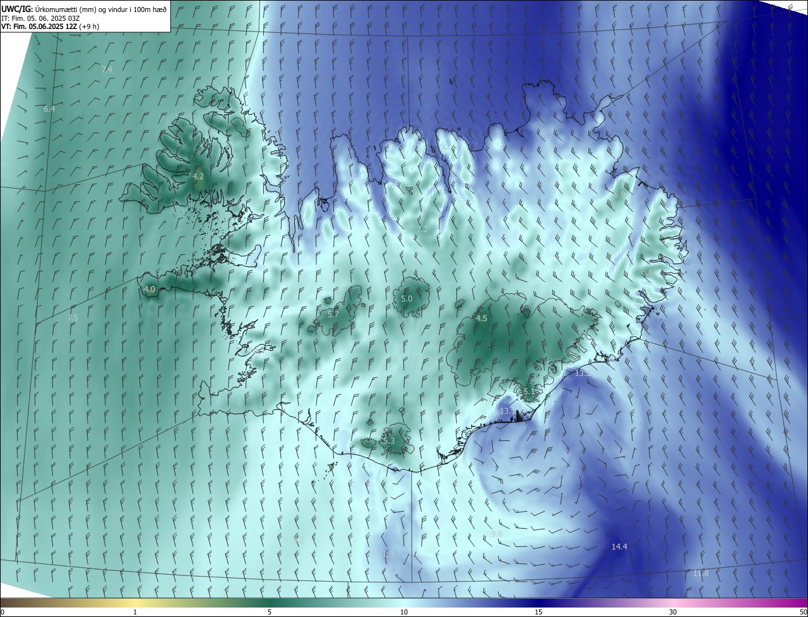Click the 'IT: Fim. 05. 06. 2025 03Z' line

(x=41, y=18)
